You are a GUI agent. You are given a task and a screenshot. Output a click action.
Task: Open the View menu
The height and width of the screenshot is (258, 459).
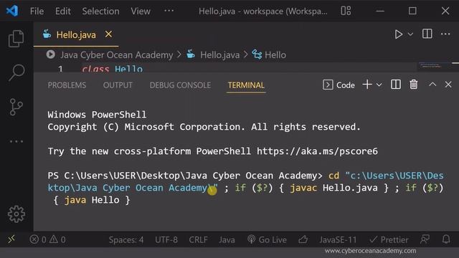[x=141, y=11]
